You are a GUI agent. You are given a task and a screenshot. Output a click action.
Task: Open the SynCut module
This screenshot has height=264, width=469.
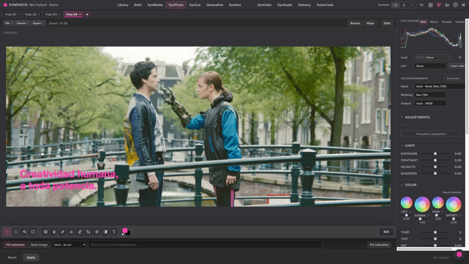(195, 5)
